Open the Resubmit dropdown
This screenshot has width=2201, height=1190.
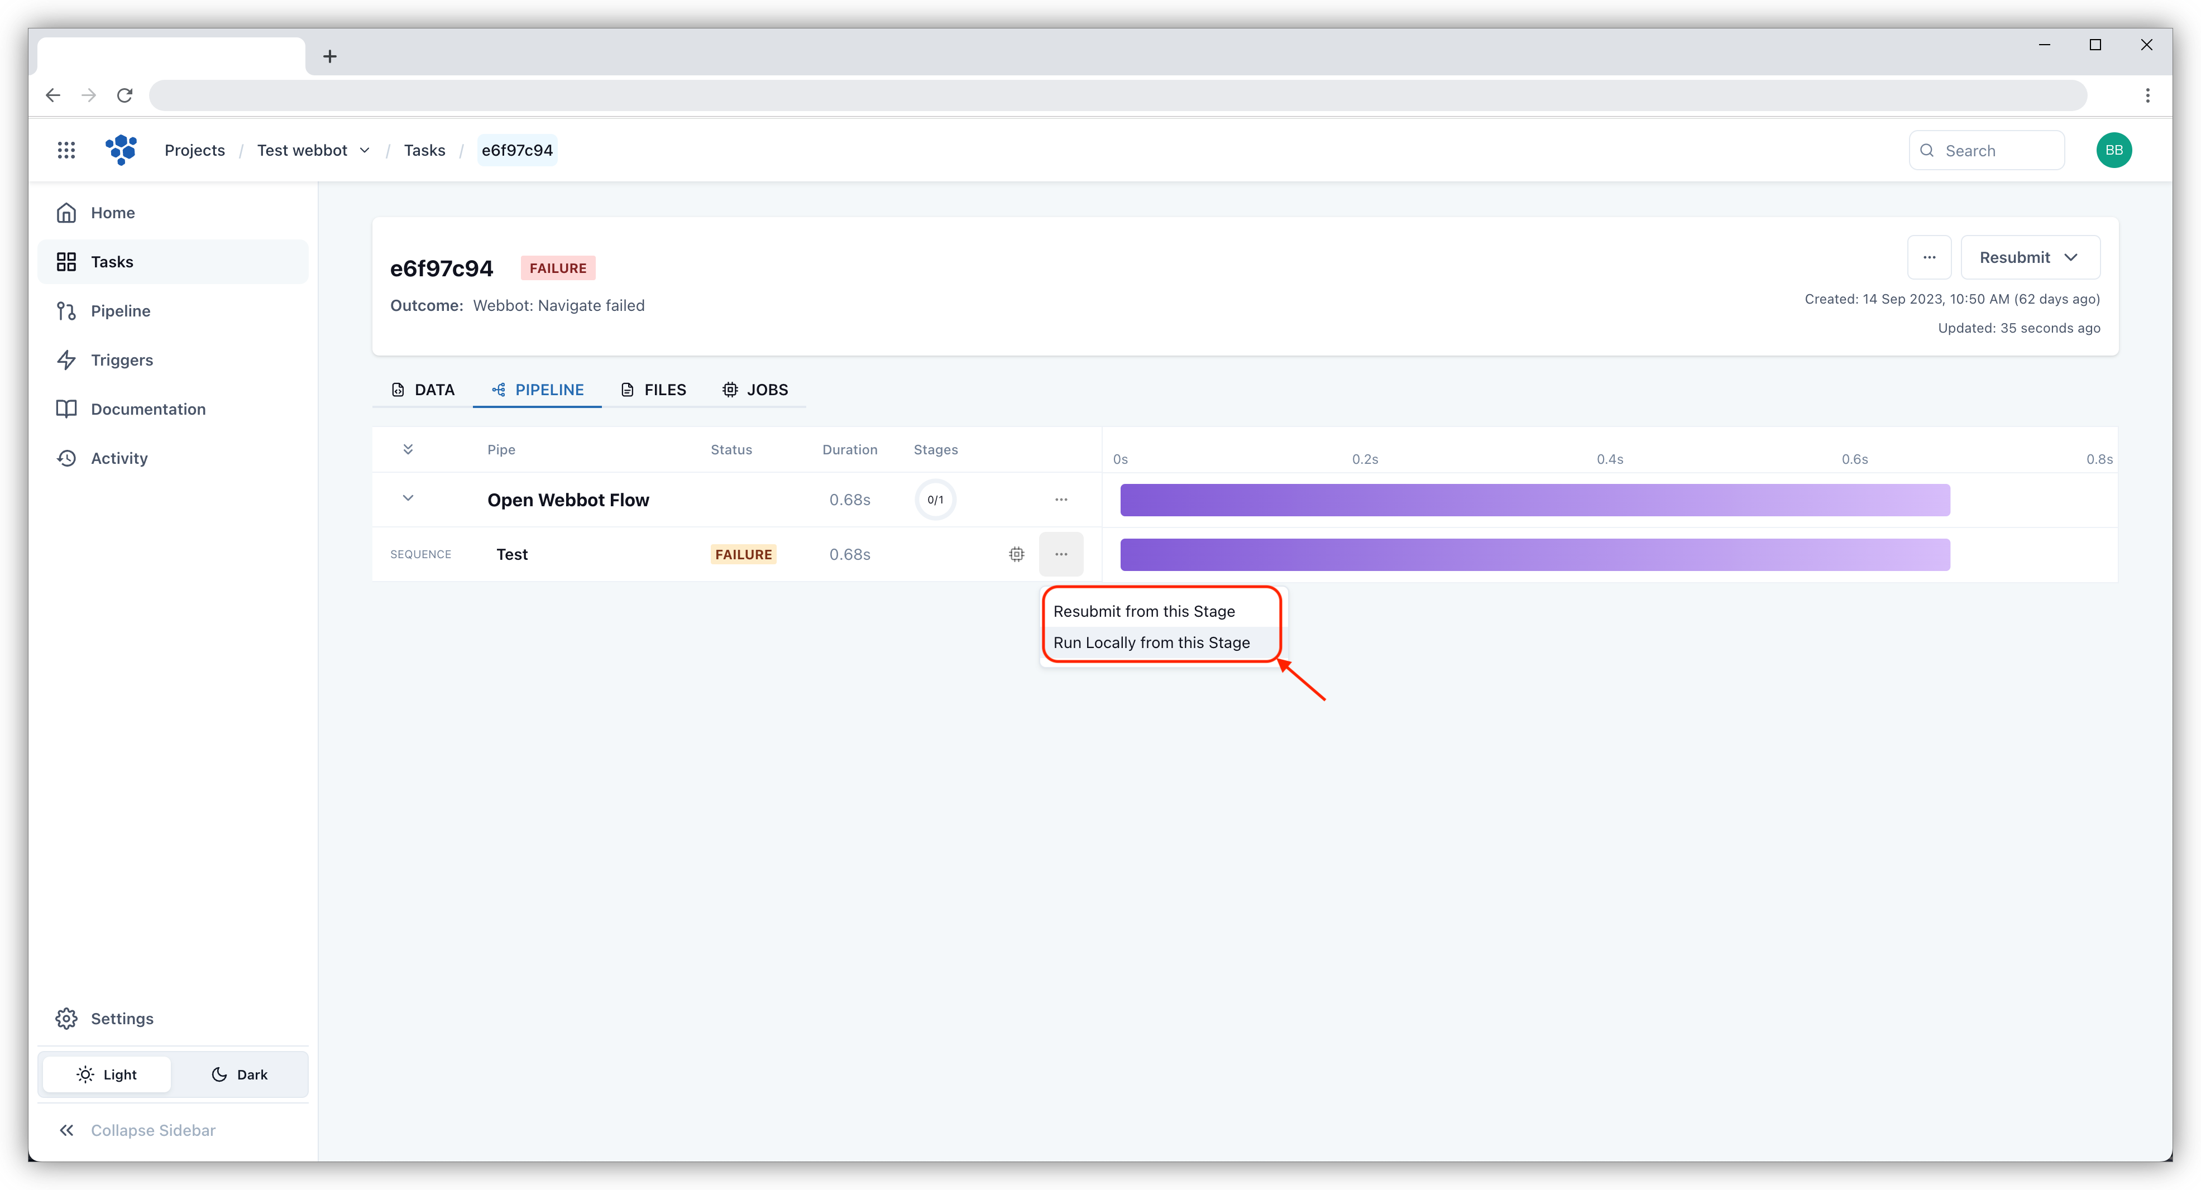(2029, 257)
